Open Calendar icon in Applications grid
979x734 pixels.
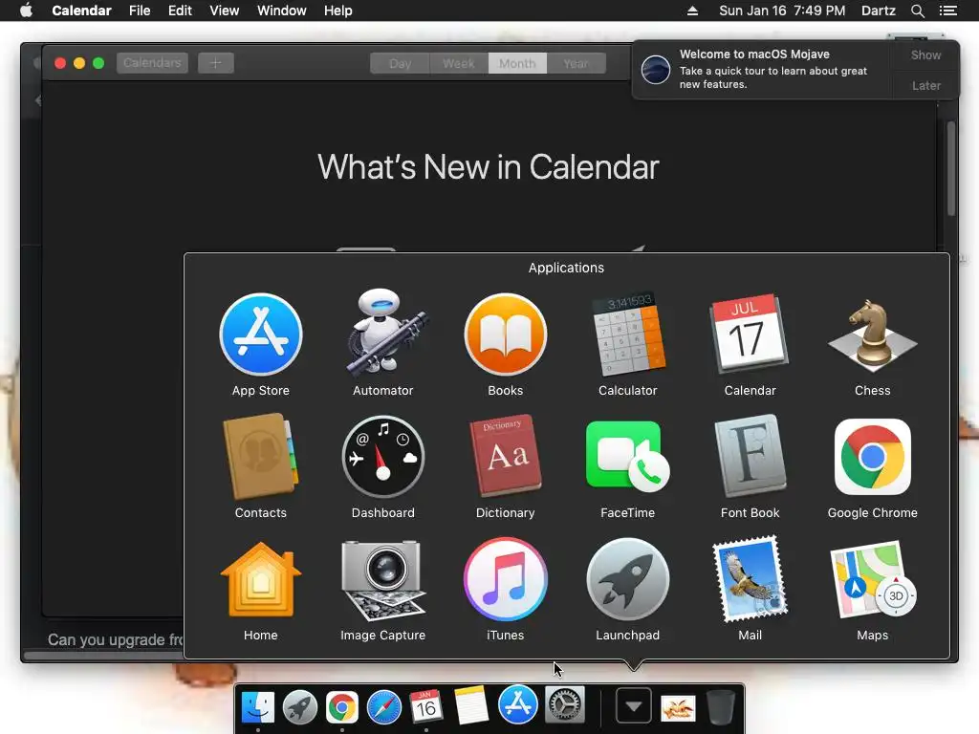pos(750,335)
